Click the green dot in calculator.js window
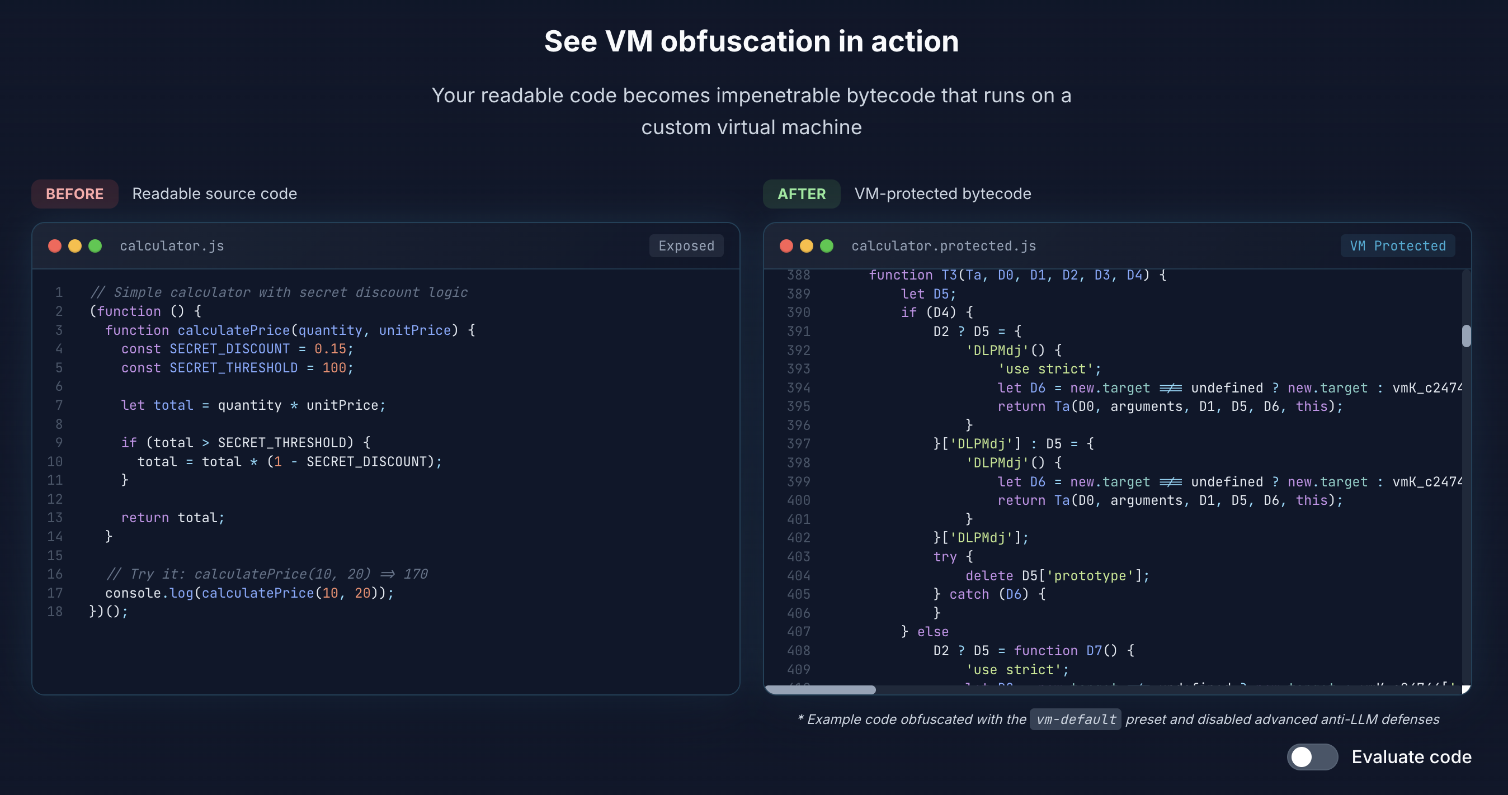This screenshot has height=795, width=1508. (95, 245)
